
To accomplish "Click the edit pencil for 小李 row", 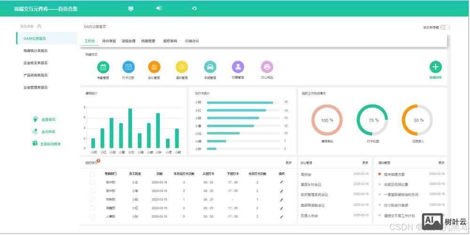I will coord(282,191).
